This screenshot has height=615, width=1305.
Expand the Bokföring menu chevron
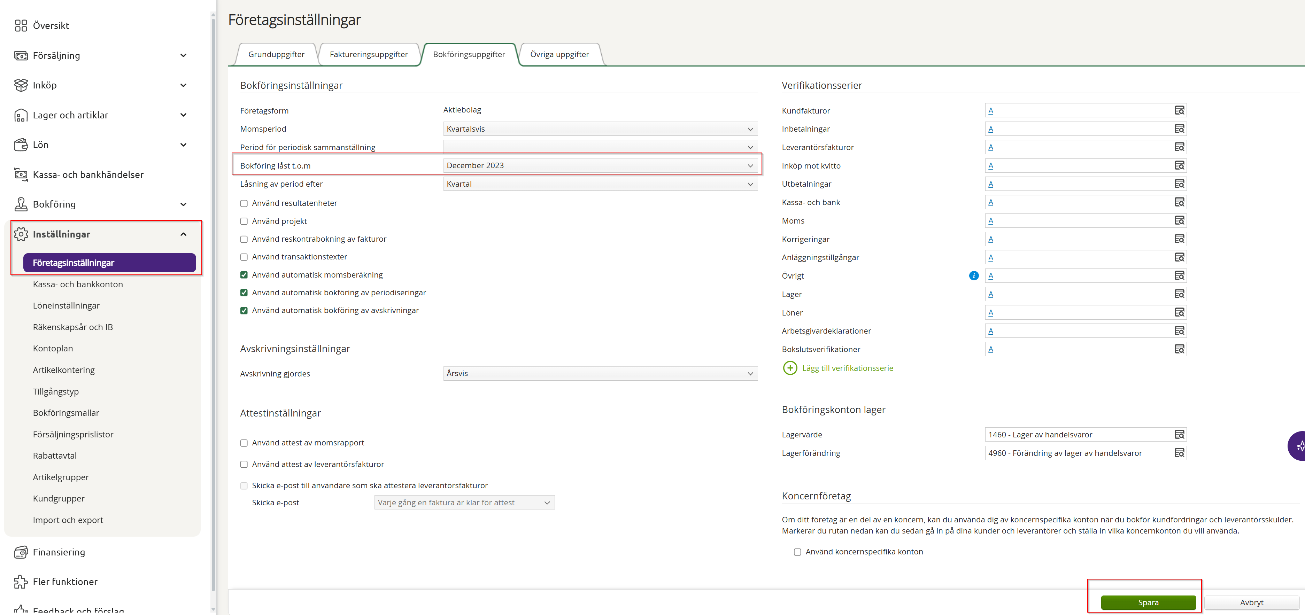[183, 204]
